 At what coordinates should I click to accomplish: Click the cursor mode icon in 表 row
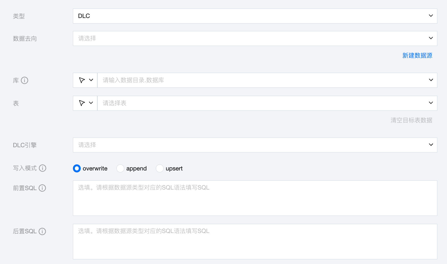click(82, 103)
